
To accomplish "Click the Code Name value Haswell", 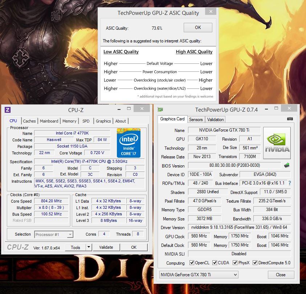I will [54, 140].
